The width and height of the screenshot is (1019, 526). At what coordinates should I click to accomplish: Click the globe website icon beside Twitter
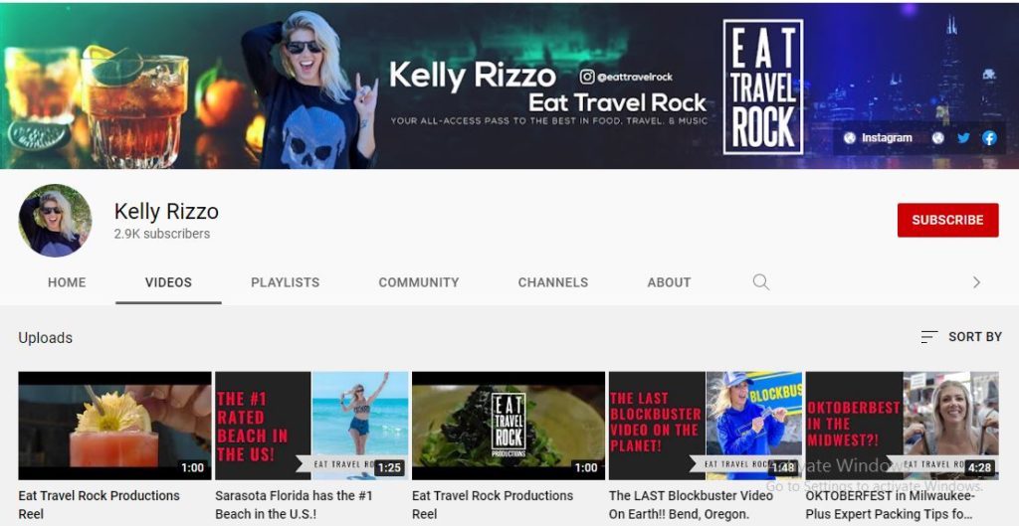pos(937,137)
